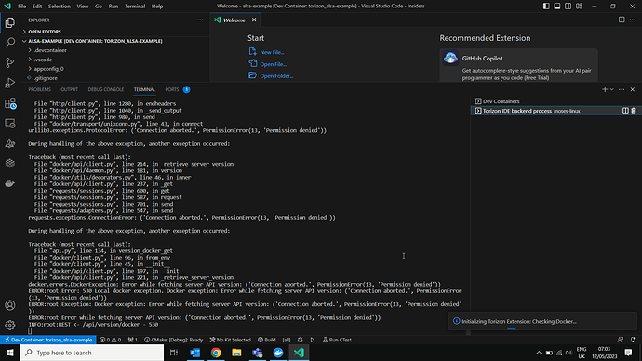Open the Docker whale view icon
Screen dimensions: 642x361
point(10,183)
